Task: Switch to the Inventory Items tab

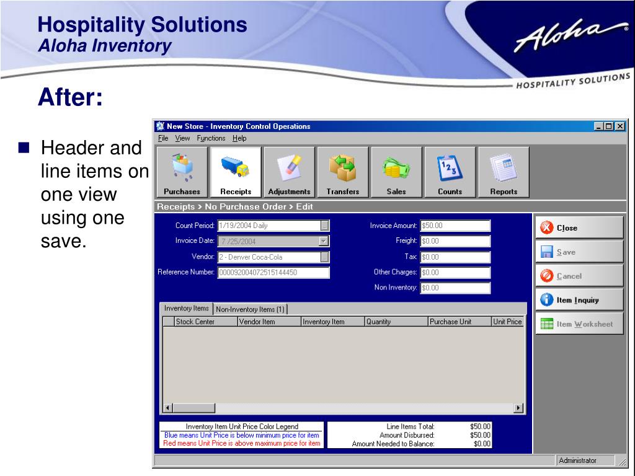Action: (186, 309)
